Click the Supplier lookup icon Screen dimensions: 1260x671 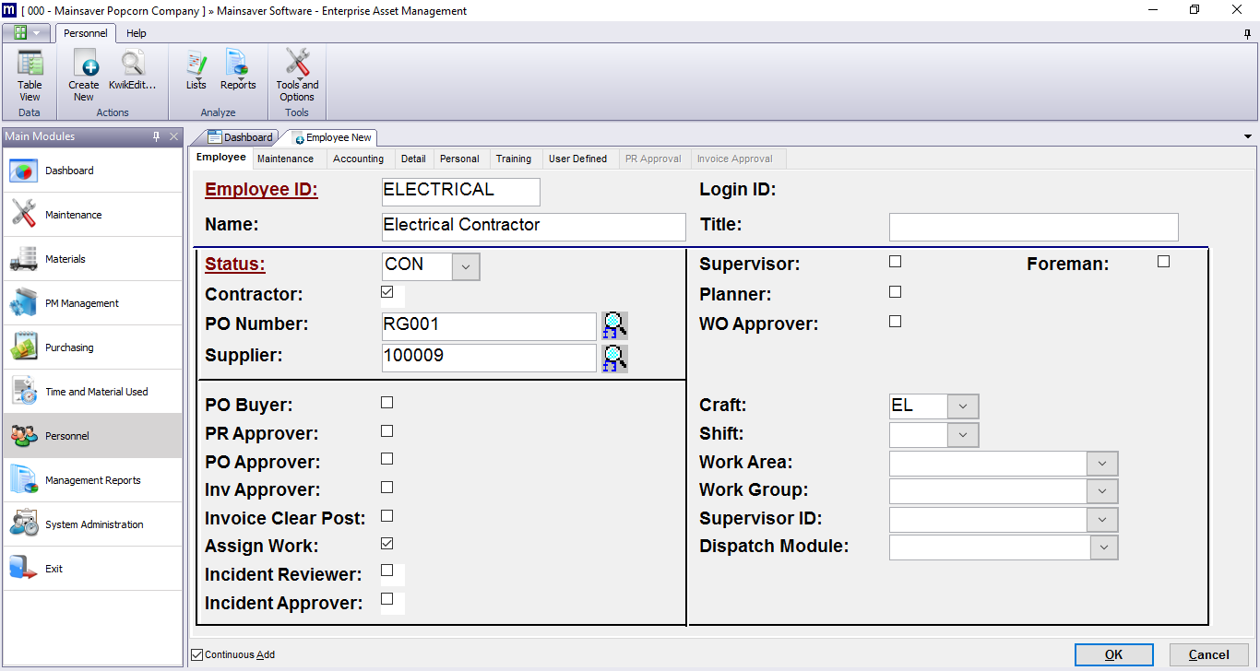[x=614, y=358]
